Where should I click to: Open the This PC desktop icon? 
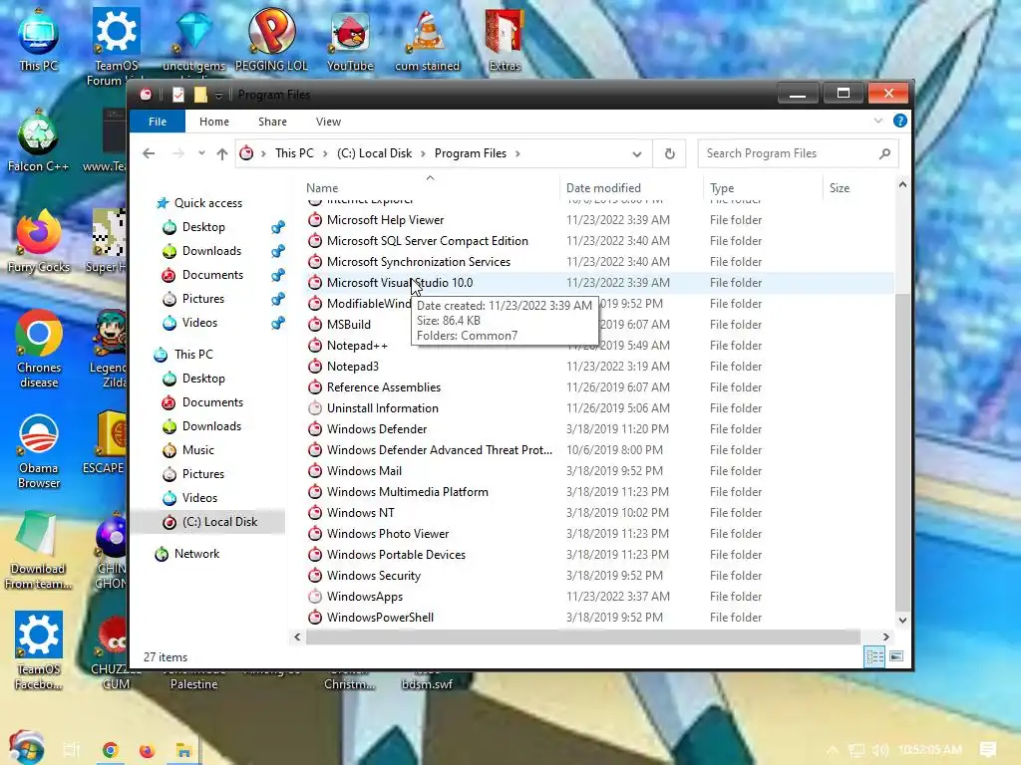(x=39, y=39)
